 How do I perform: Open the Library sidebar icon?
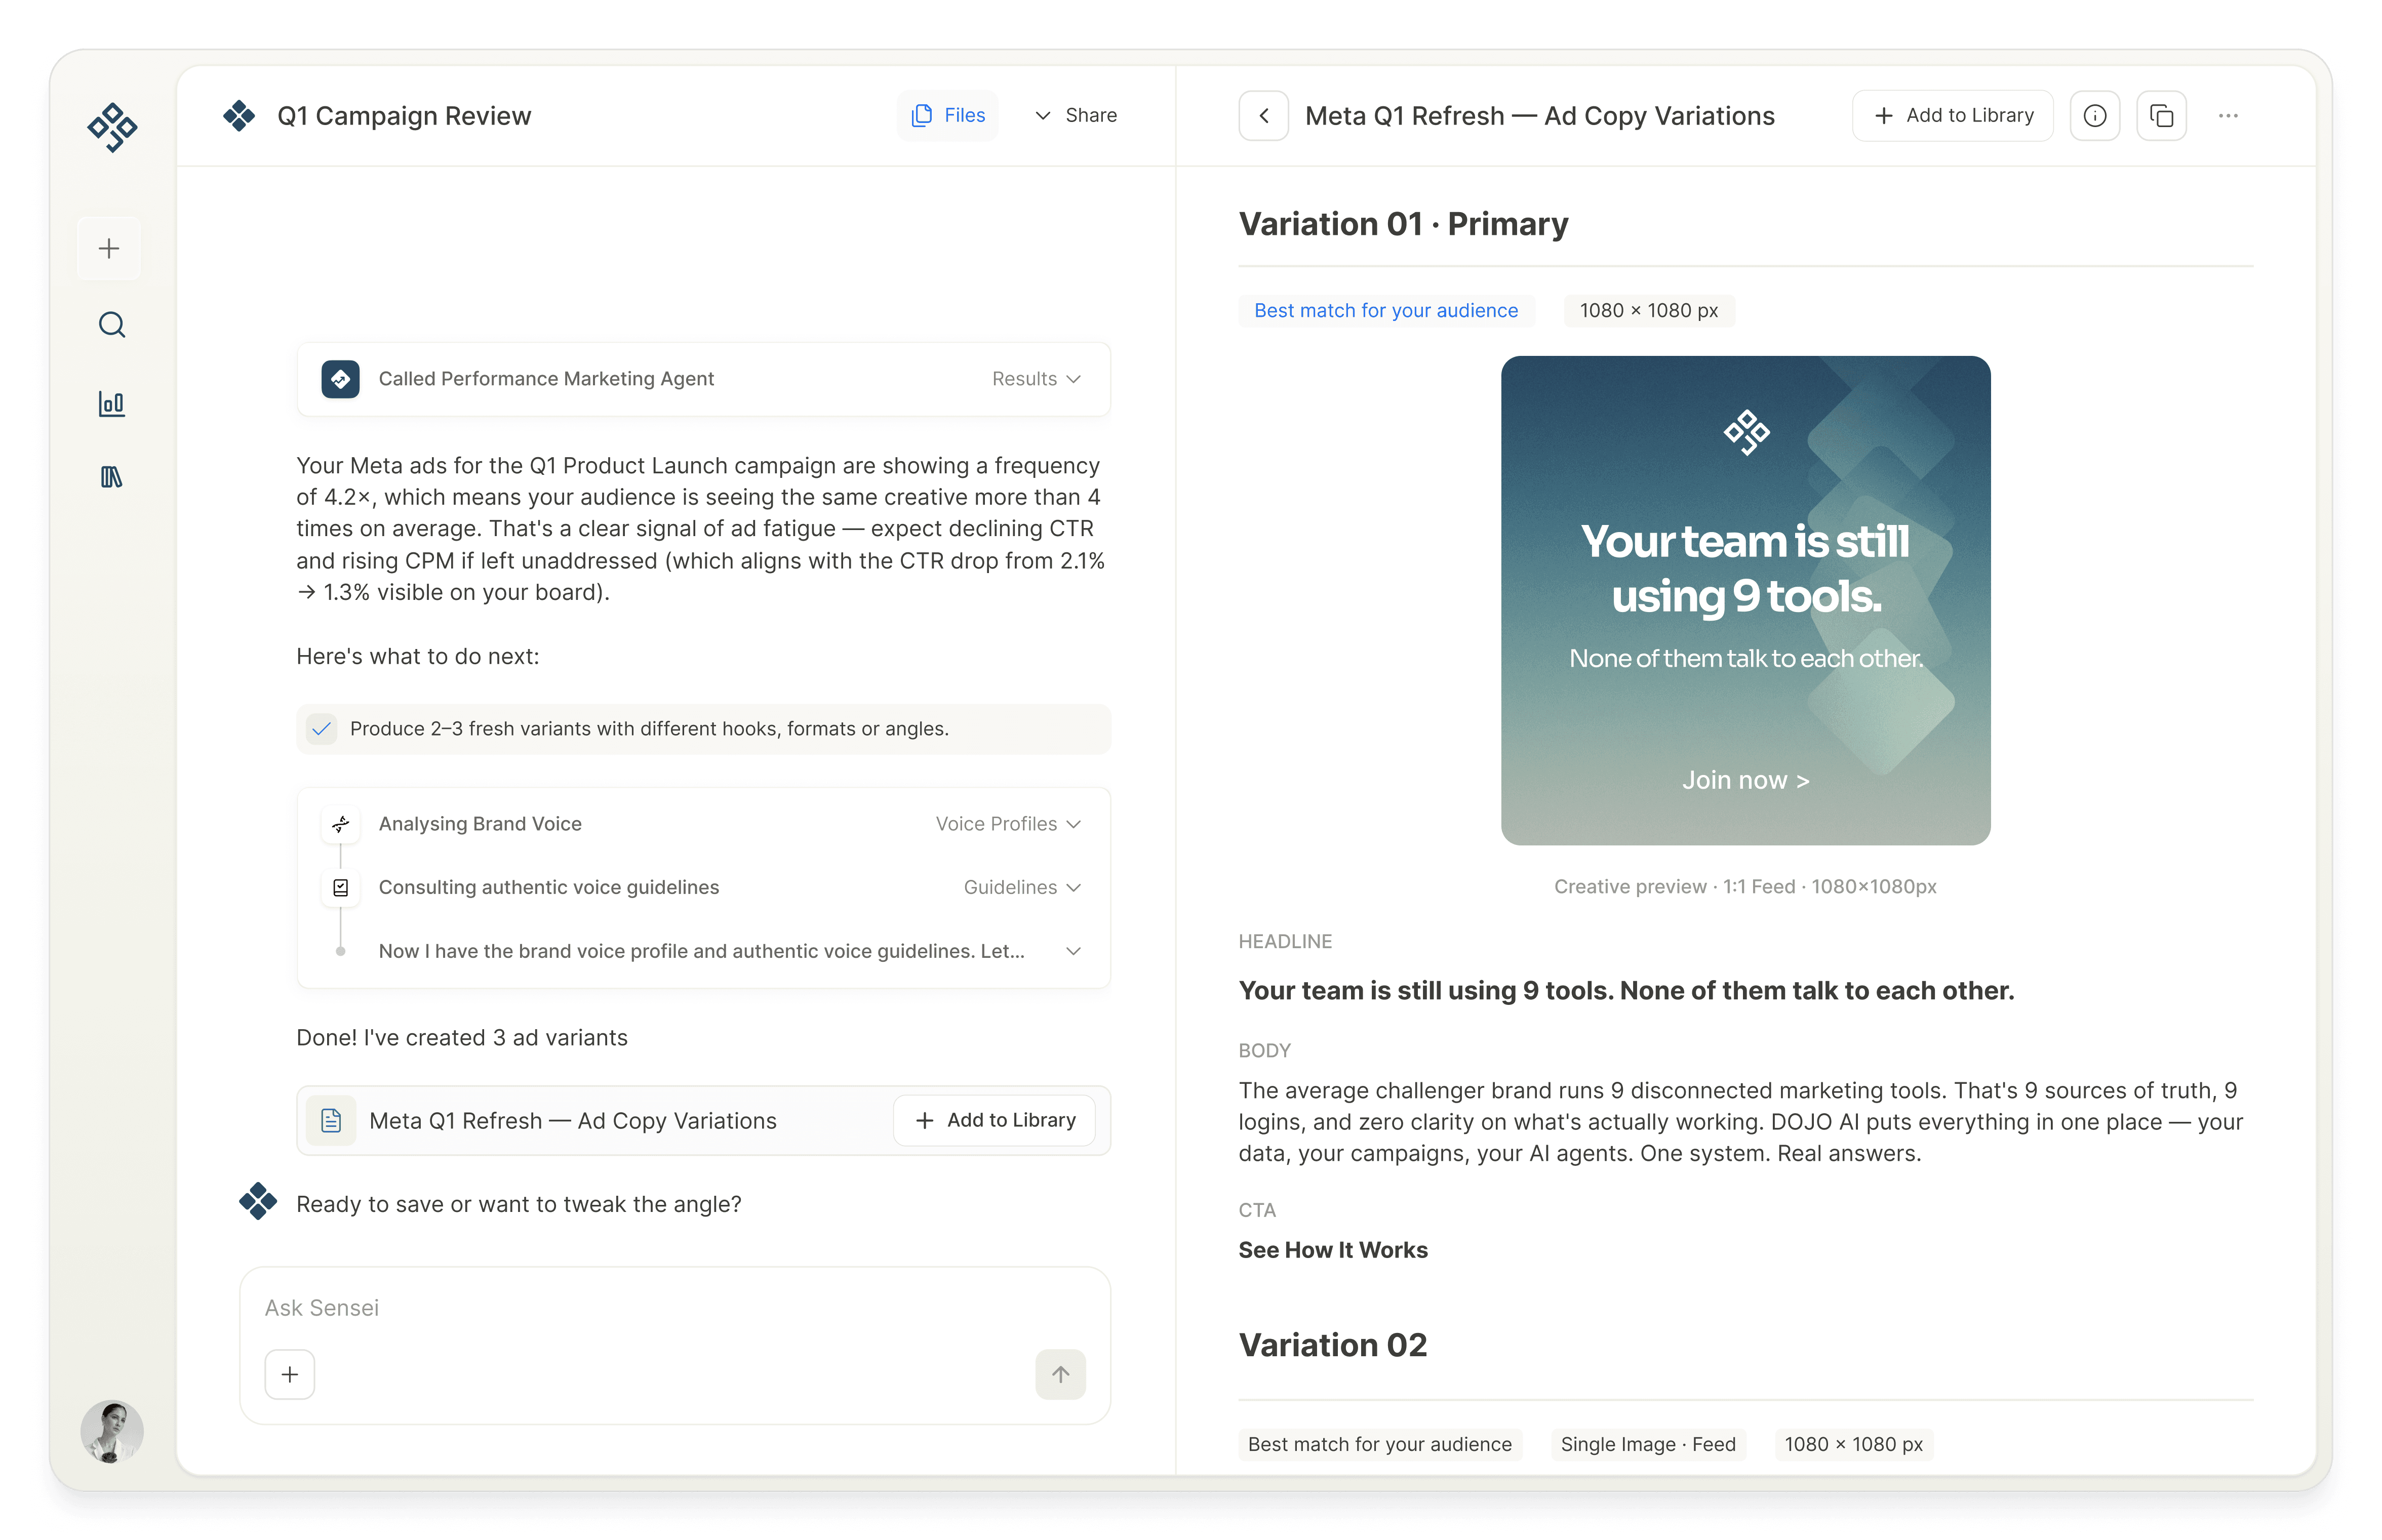click(111, 477)
